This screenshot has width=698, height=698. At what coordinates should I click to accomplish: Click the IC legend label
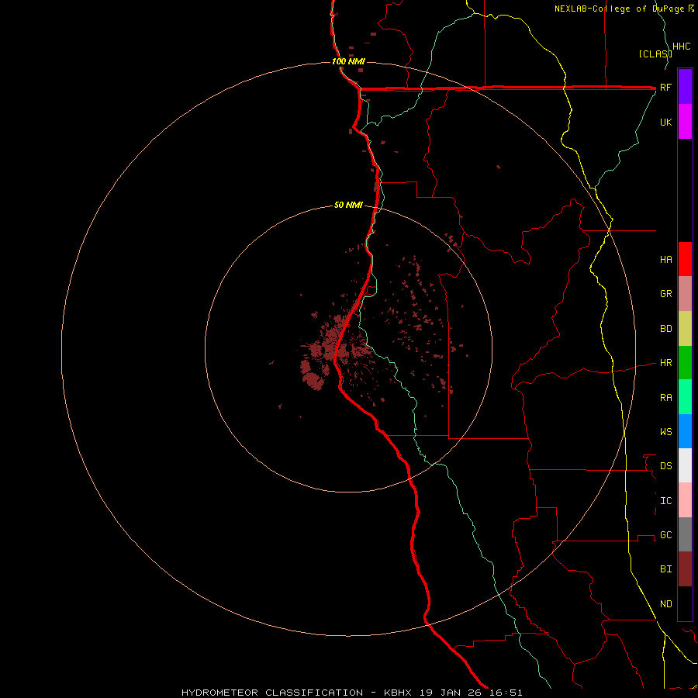click(665, 501)
